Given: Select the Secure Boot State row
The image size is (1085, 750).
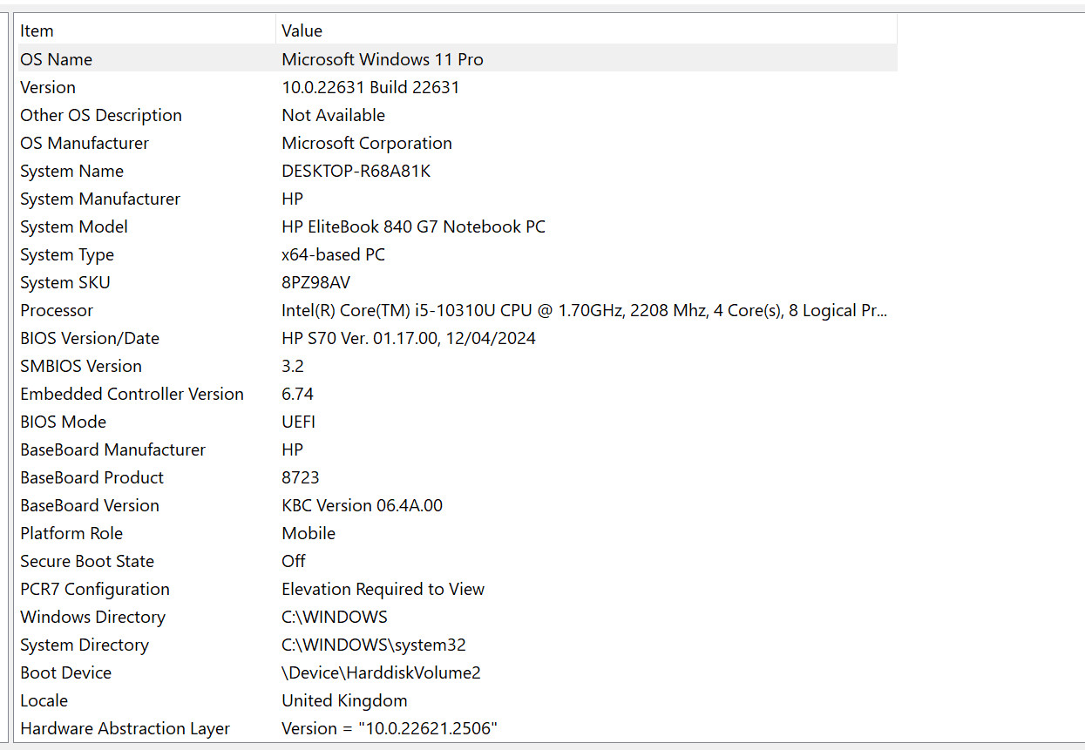Looking at the screenshot, I should [458, 561].
